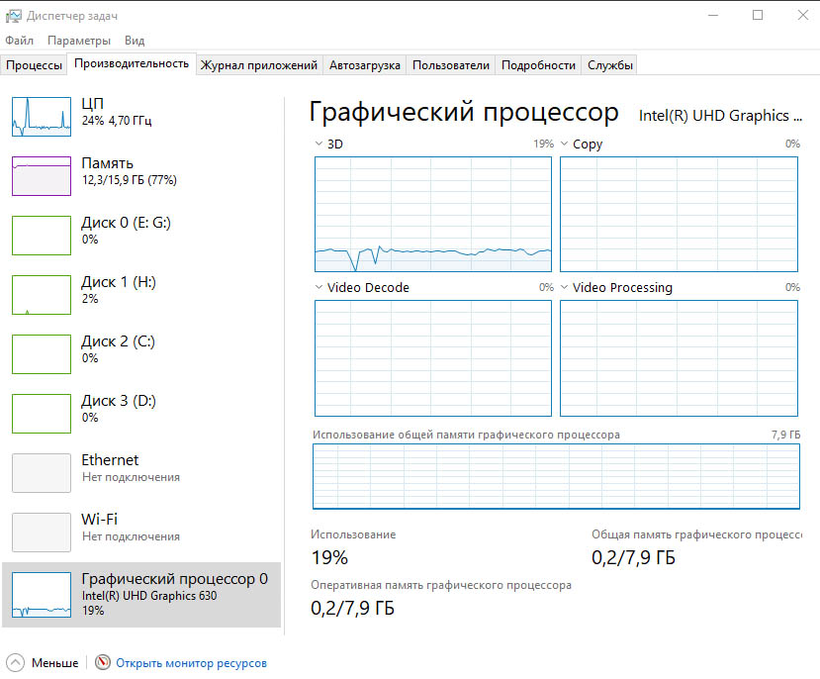The image size is (820, 679).
Task: Switch to the Автозагрузка tab
Action: [x=364, y=65]
